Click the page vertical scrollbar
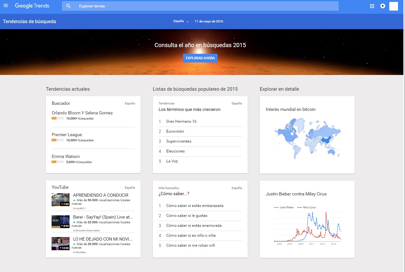 404,136
